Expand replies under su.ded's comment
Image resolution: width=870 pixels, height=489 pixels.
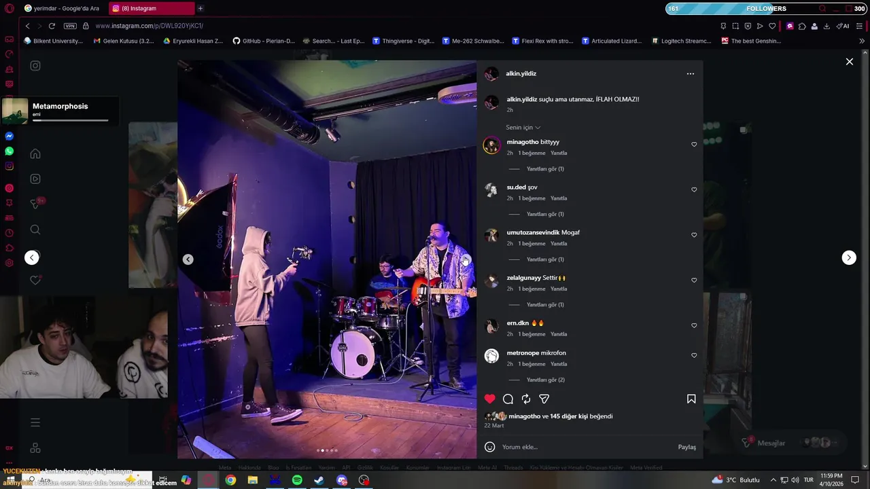[545, 214]
